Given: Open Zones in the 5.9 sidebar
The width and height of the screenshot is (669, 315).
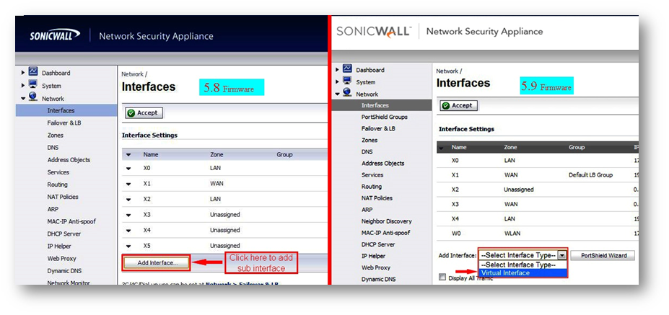Looking at the screenshot, I should [x=370, y=140].
